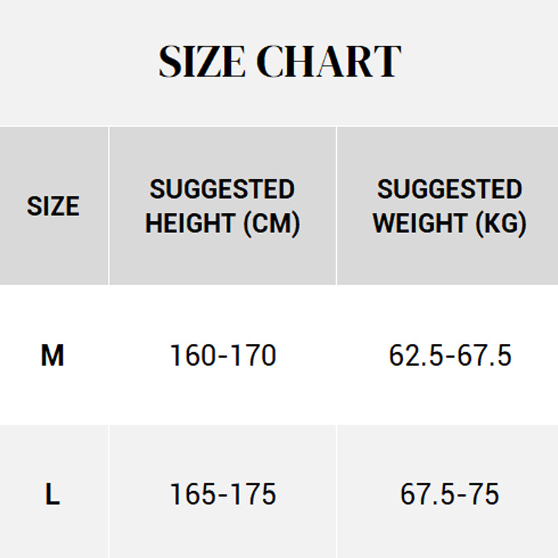Click the word SIZE in the title
The width and height of the screenshot is (558, 558).
click(x=202, y=61)
